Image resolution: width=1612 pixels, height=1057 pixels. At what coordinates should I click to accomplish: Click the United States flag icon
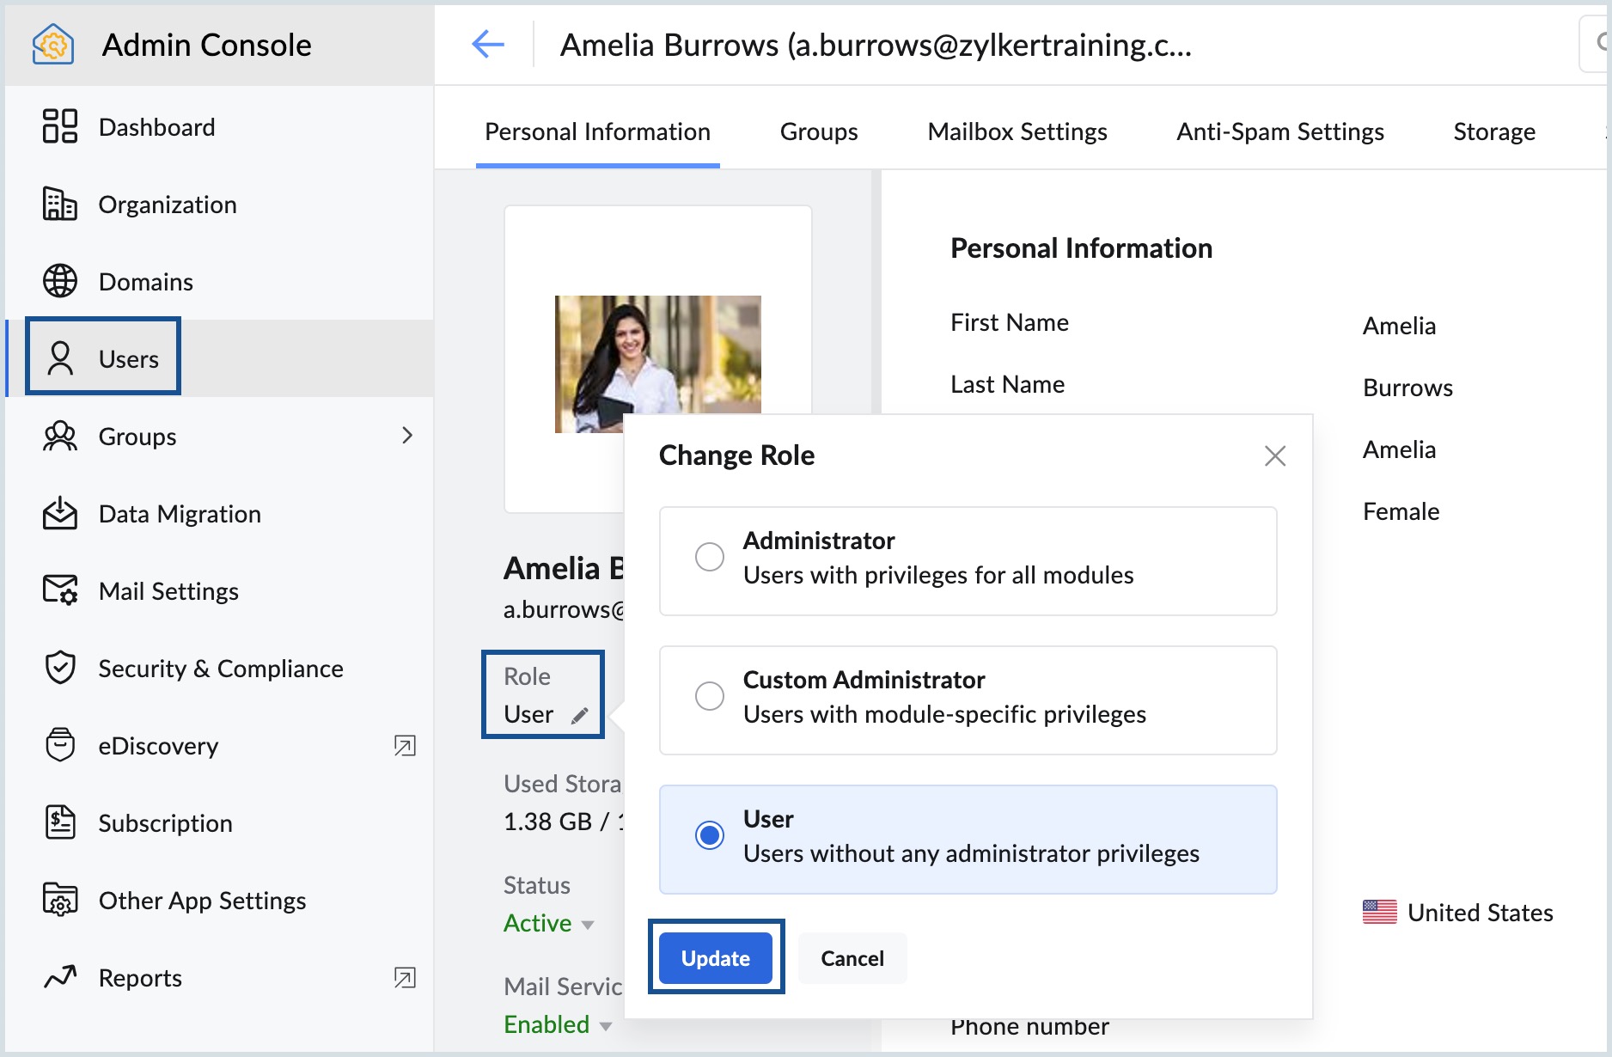(1380, 912)
